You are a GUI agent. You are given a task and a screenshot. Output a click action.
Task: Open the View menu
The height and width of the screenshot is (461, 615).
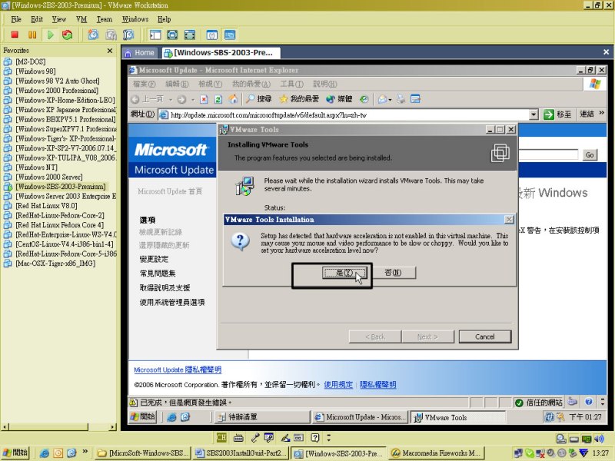(x=59, y=19)
